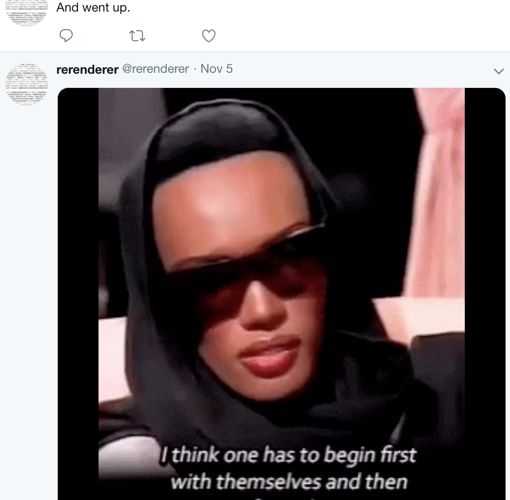Click the caption line 'with themselves and then'
This screenshot has height=500, width=510.
click(x=289, y=481)
